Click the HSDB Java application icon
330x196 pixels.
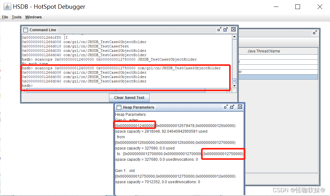7,7
